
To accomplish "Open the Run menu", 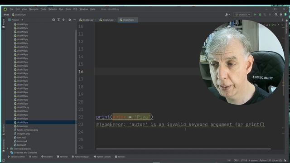I will pyautogui.click(x=61, y=9).
